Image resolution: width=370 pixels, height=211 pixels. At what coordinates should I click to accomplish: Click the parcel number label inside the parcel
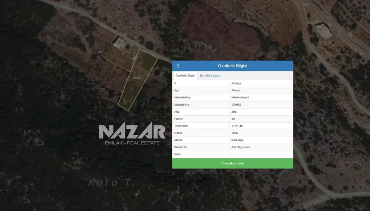(137, 77)
